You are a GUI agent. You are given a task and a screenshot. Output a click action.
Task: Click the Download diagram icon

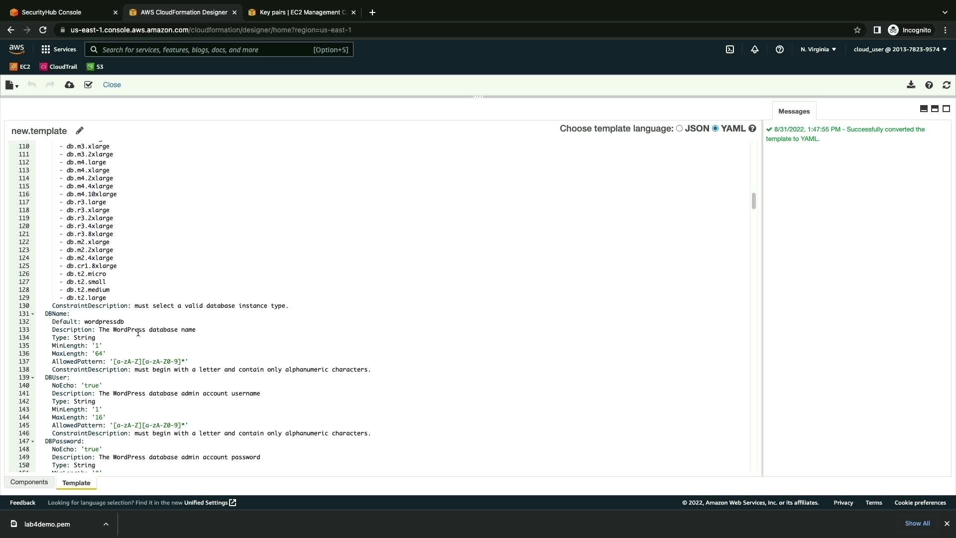[x=911, y=85]
